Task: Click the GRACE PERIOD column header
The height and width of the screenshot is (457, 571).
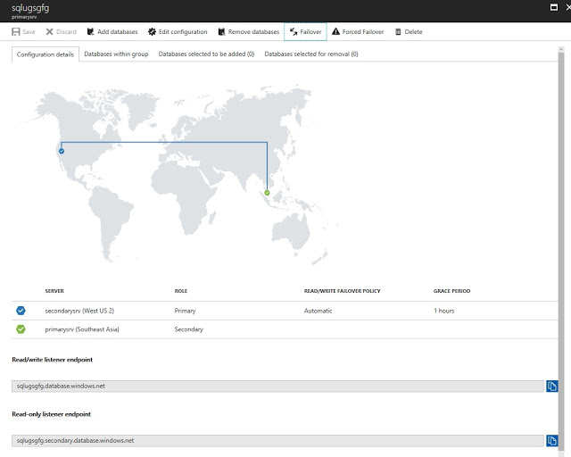Action: pyautogui.click(x=451, y=291)
